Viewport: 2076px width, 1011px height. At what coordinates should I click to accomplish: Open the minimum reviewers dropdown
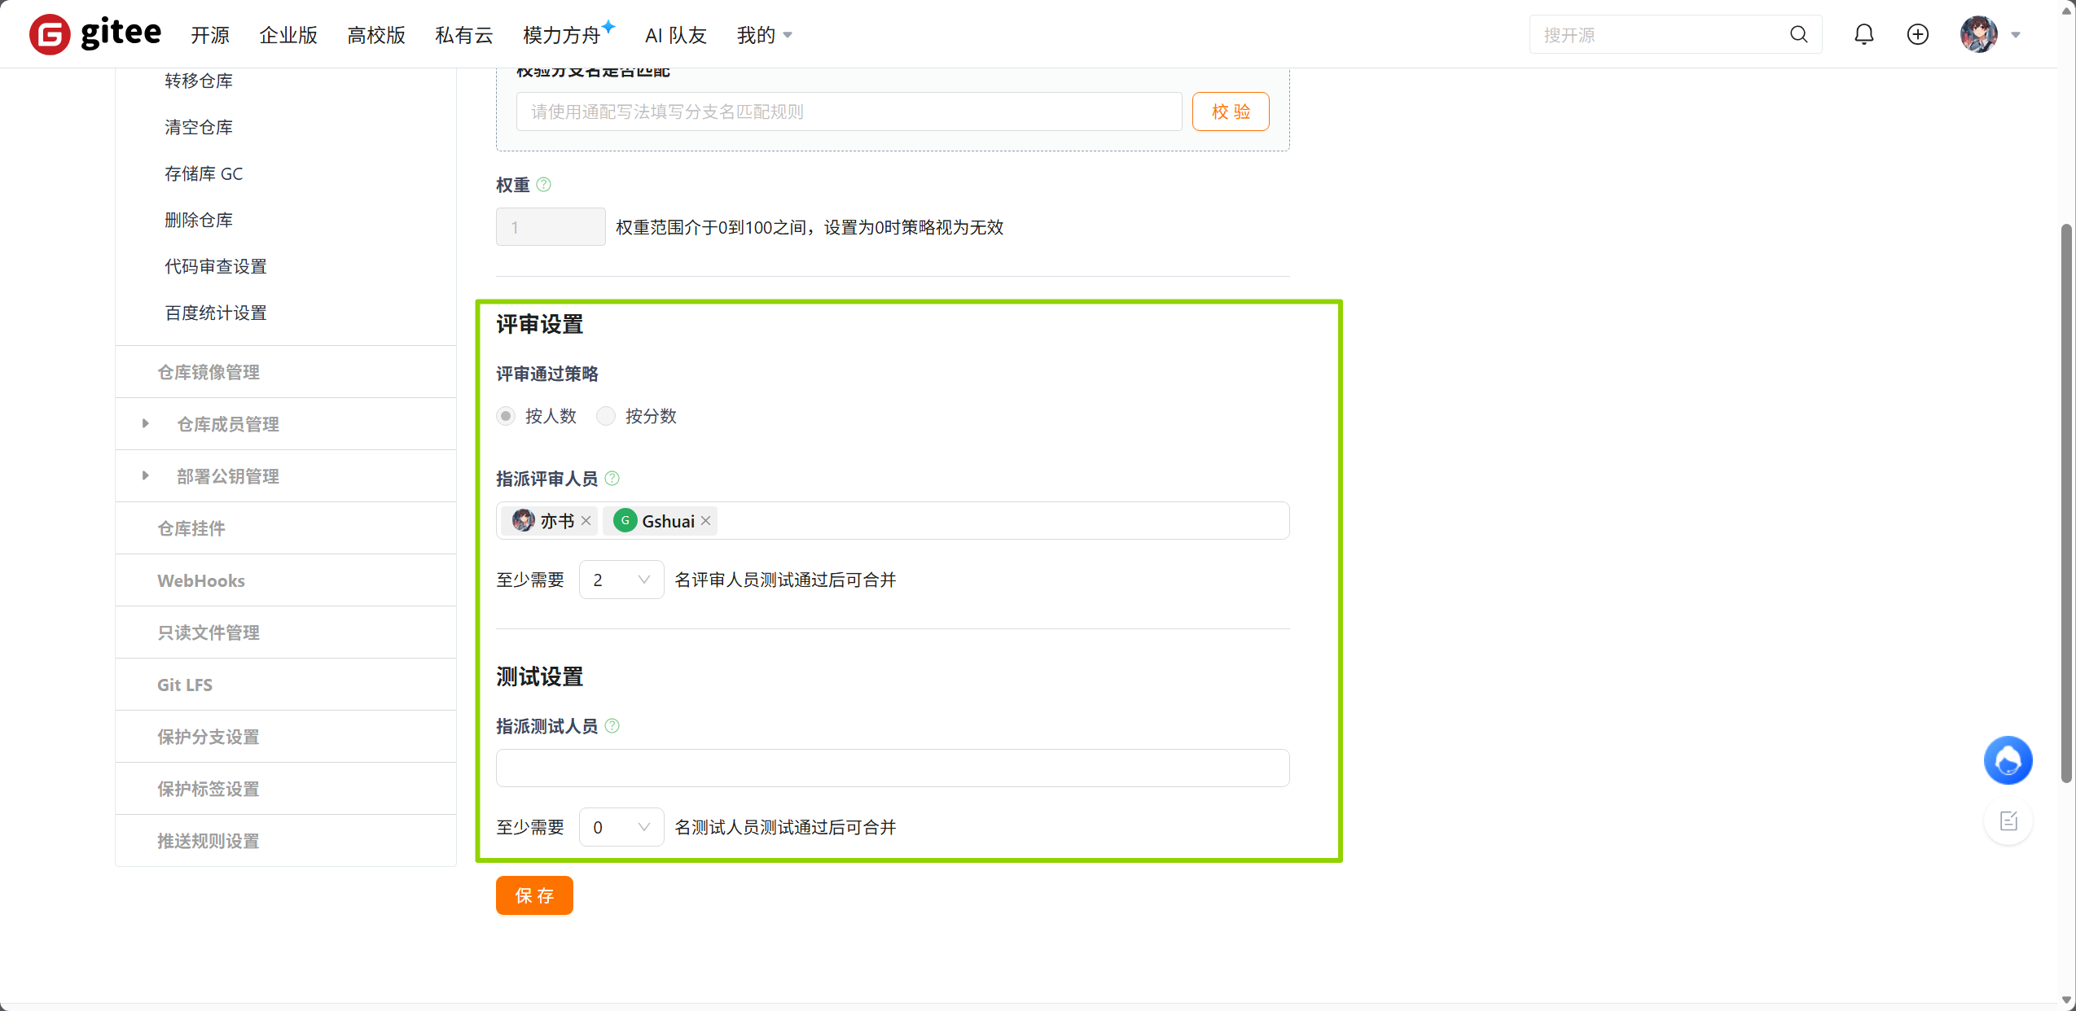[x=621, y=579]
